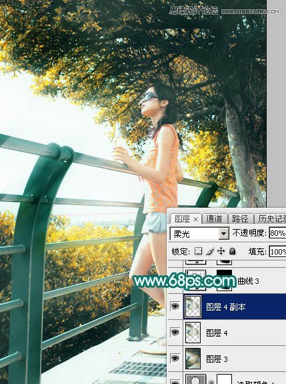286x384 pixels.
Task: Select the 图层 4 layer name
Action: click(x=217, y=333)
